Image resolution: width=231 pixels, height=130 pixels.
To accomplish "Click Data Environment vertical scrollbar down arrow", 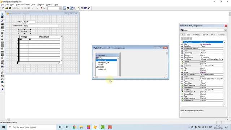I will click(x=167, y=75).
